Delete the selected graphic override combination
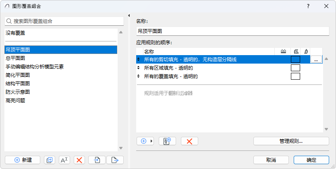 [x=79, y=160]
